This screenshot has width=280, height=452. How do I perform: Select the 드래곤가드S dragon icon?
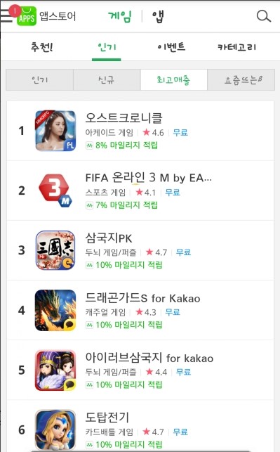(55, 310)
